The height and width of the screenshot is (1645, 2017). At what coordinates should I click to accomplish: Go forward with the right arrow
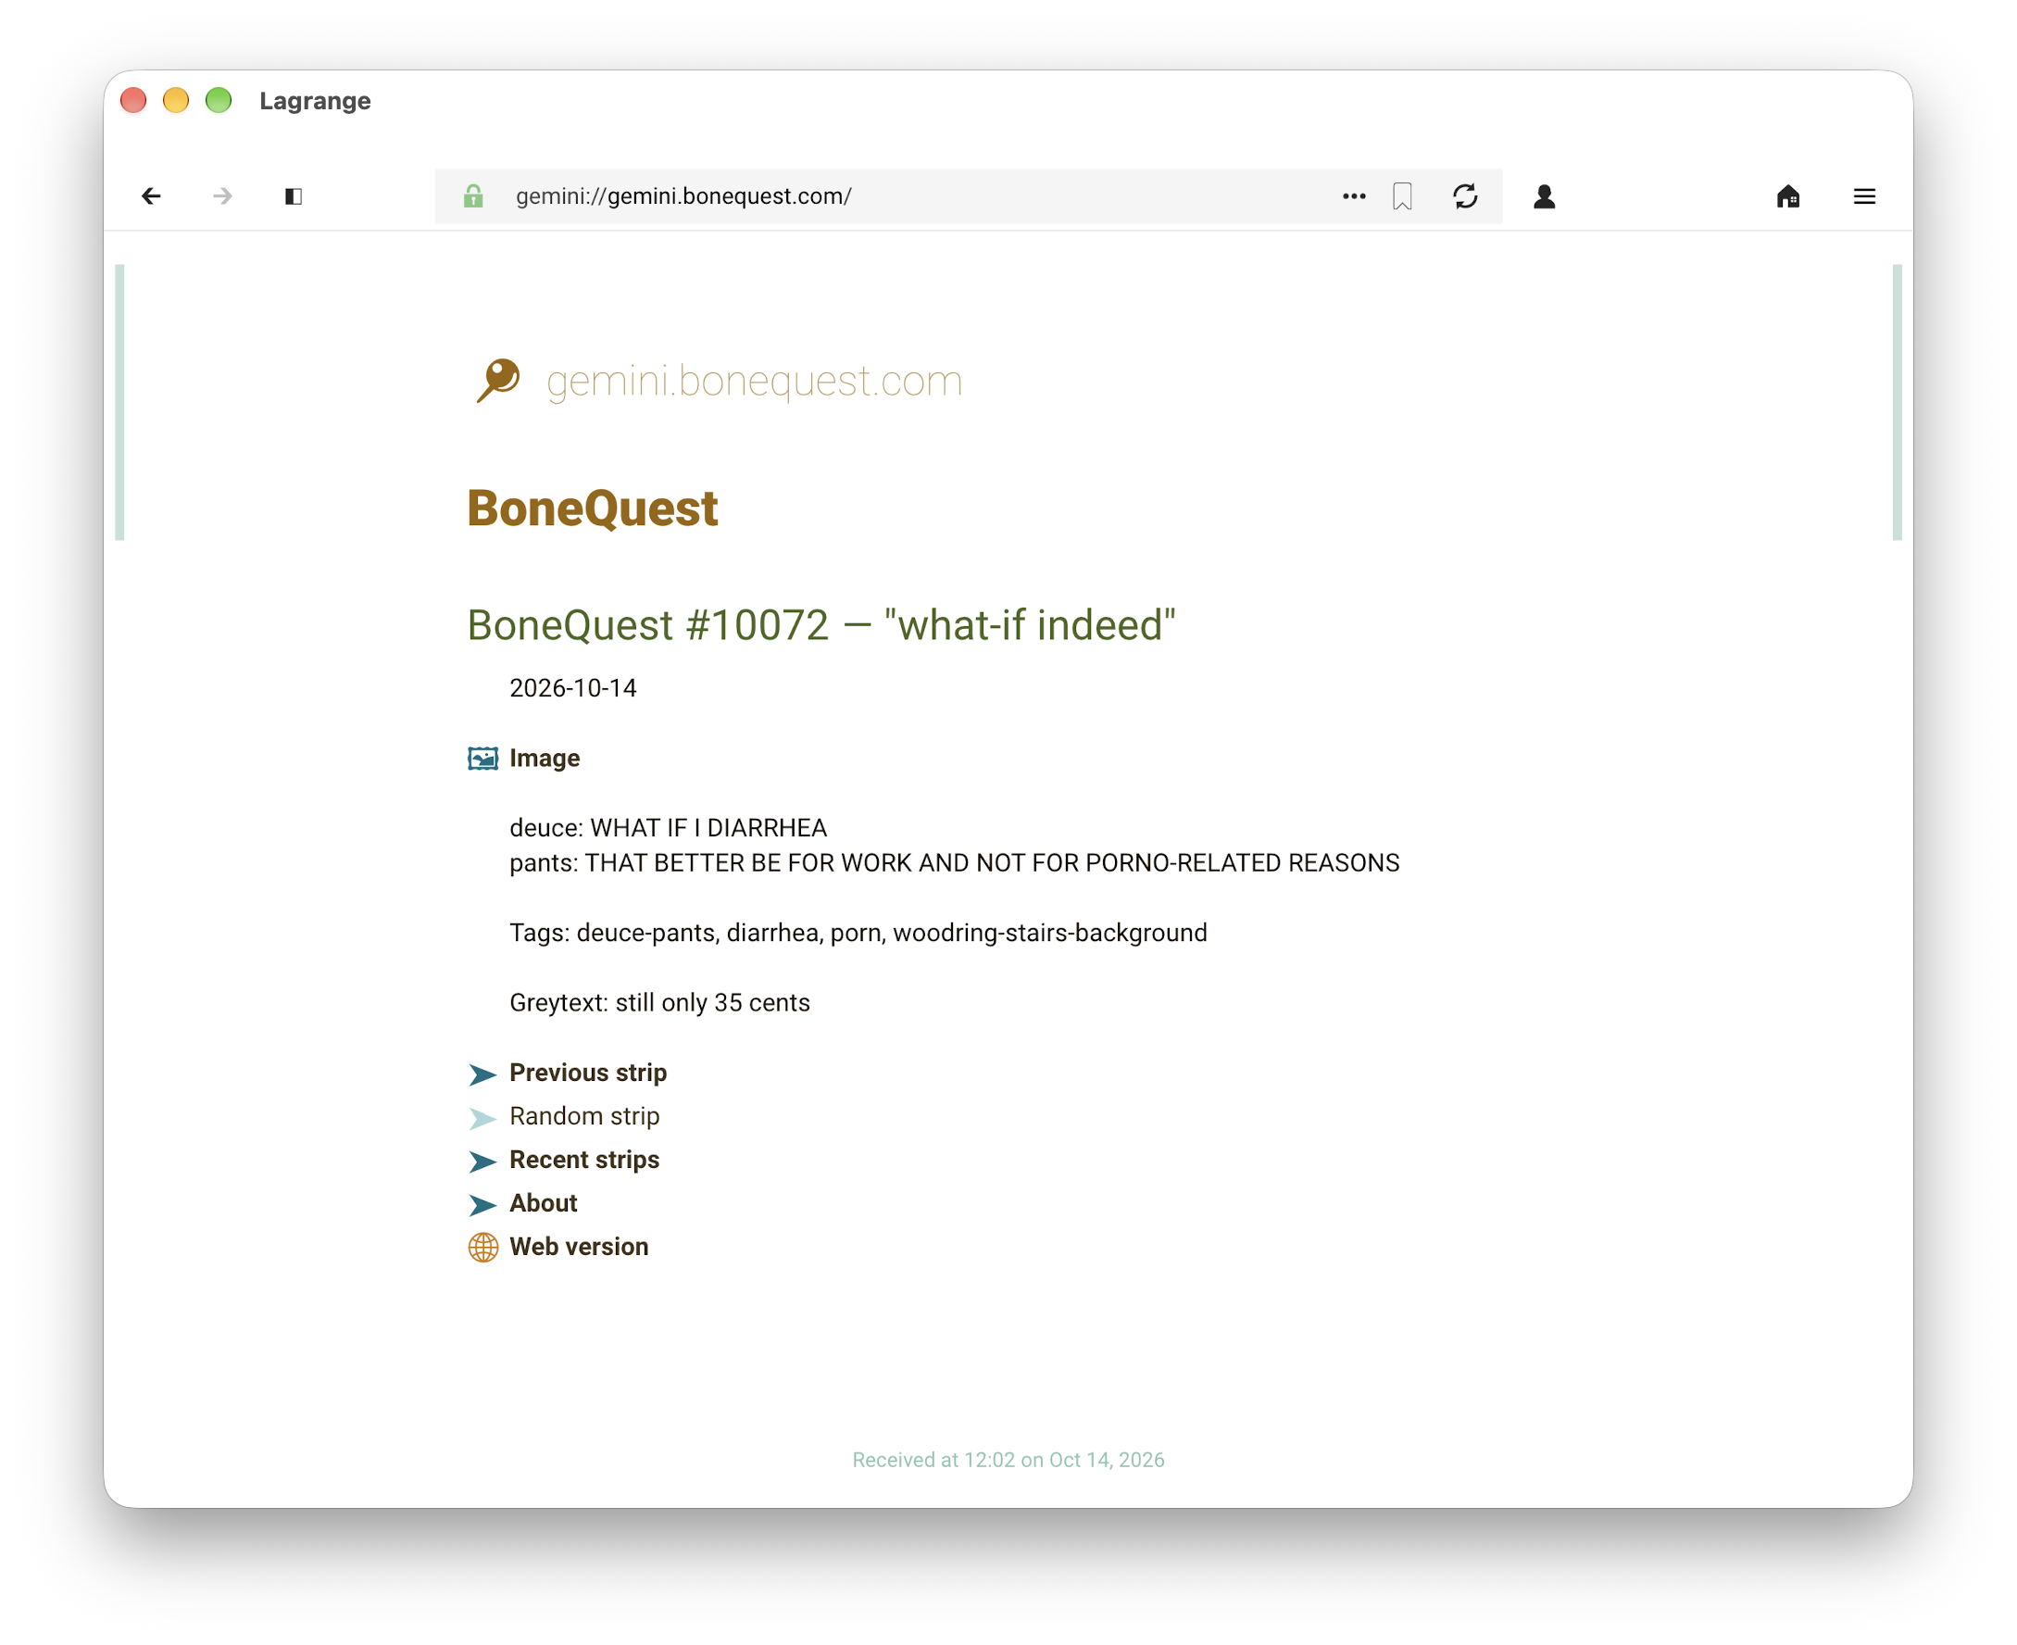tap(222, 196)
